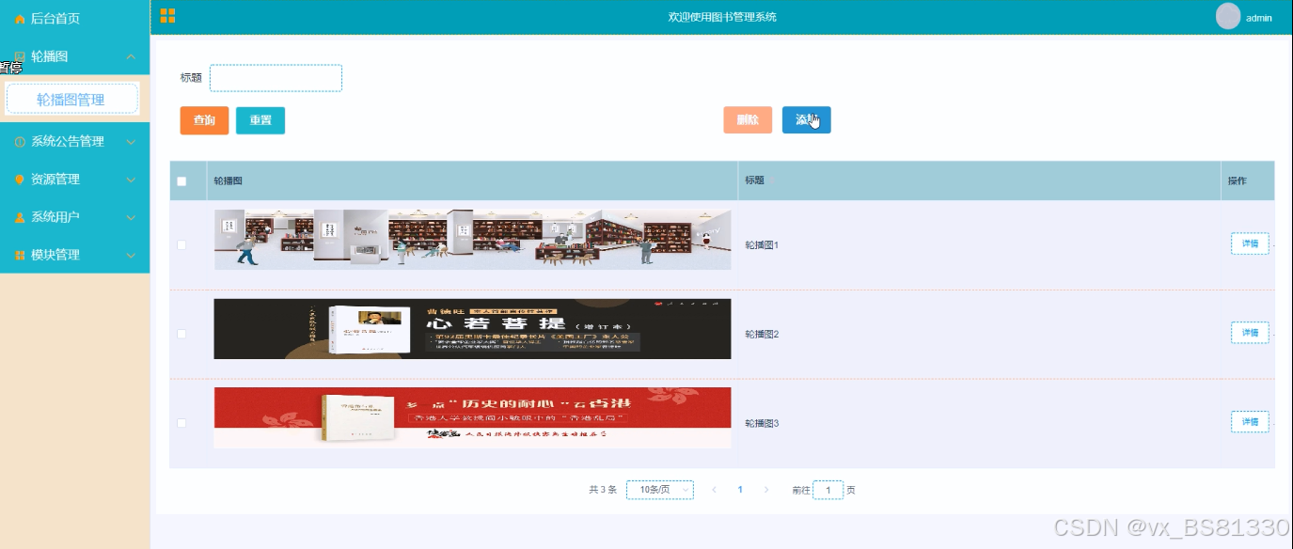The width and height of the screenshot is (1293, 549).
Task: Open the 系统用户 menu
Action: pyautogui.click(x=75, y=217)
